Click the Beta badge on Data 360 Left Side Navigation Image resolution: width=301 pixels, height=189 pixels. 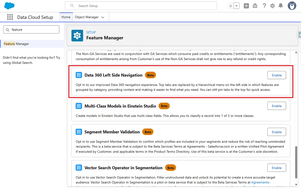pos(150,75)
